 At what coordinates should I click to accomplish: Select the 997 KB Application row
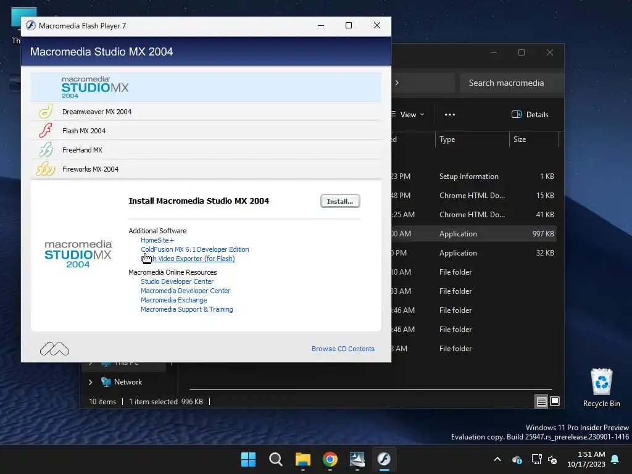tap(473, 234)
